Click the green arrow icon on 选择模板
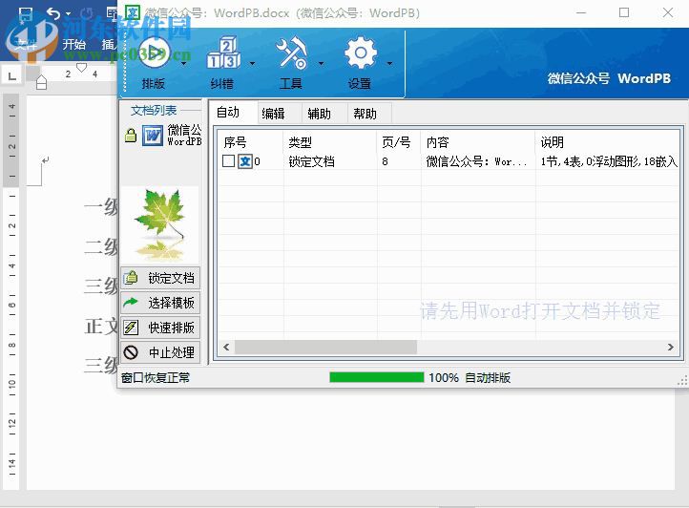This screenshot has width=689, height=508. click(131, 303)
